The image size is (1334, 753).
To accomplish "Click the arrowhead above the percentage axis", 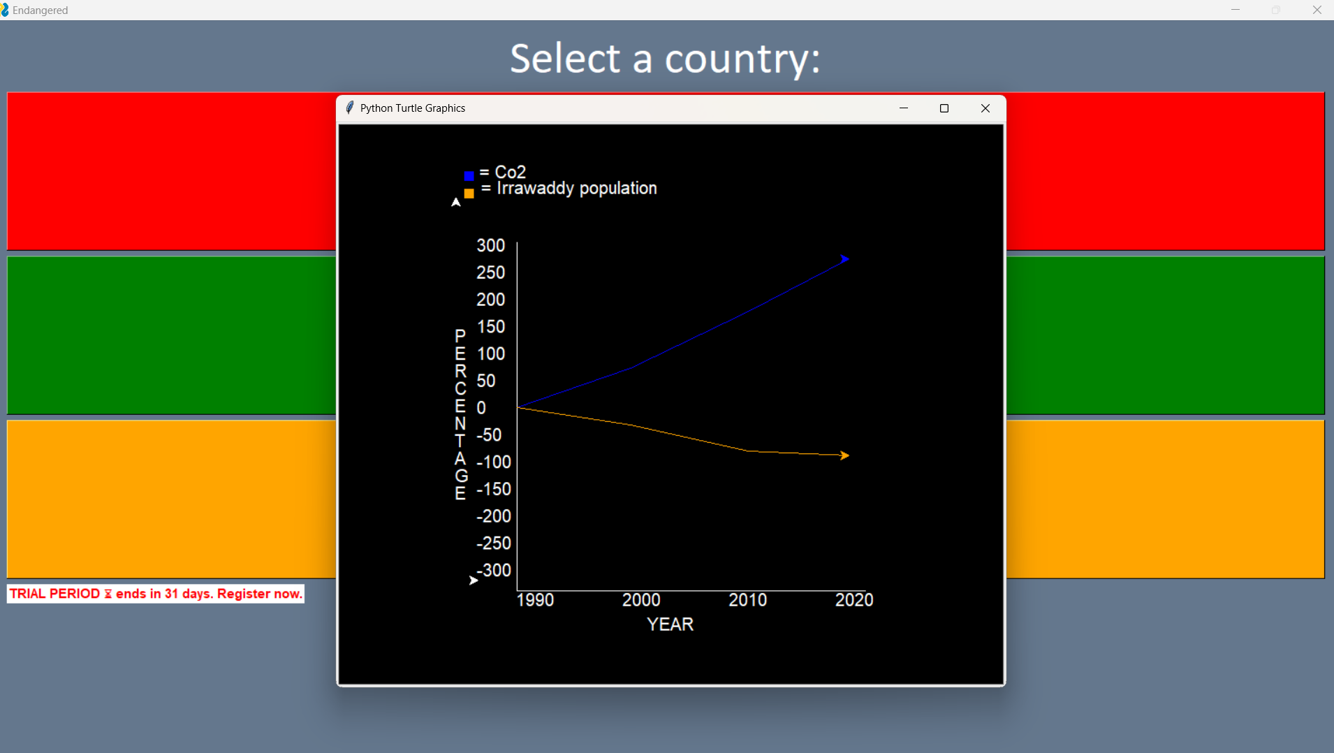I will [455, 203].
